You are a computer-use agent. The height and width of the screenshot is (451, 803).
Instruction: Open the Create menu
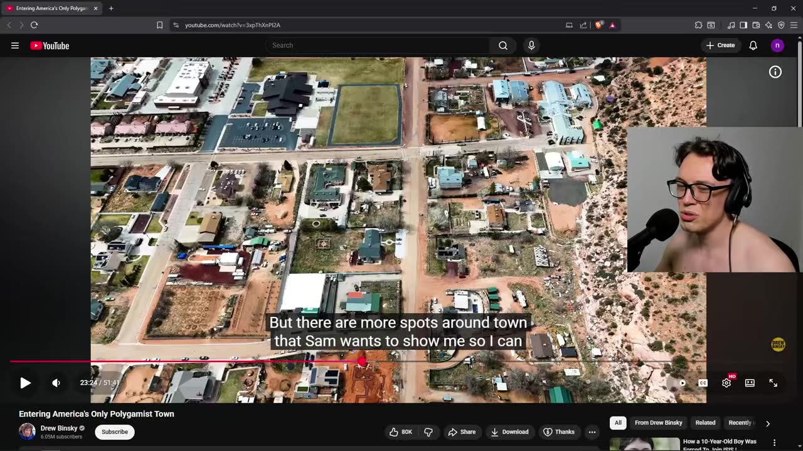pos(720,45)
